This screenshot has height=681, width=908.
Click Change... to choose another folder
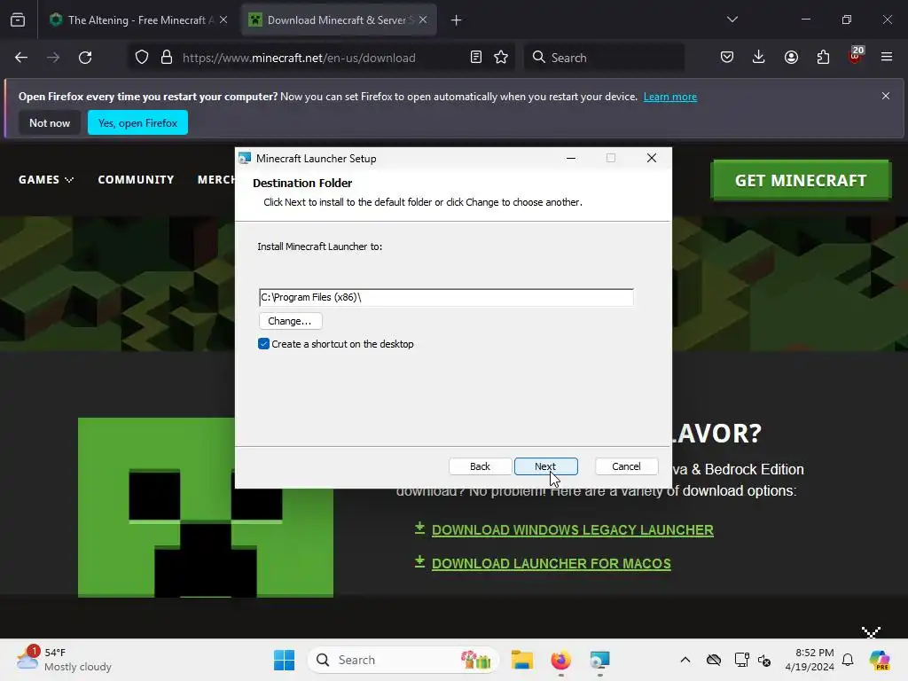(290, 321)
